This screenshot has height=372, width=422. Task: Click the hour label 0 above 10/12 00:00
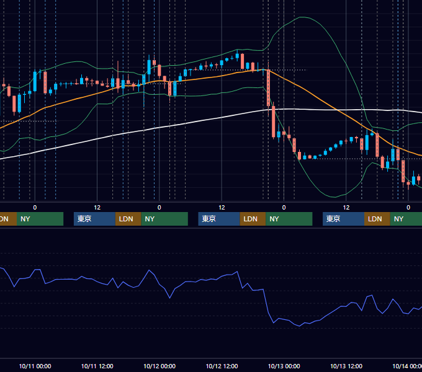coord(159,208)
